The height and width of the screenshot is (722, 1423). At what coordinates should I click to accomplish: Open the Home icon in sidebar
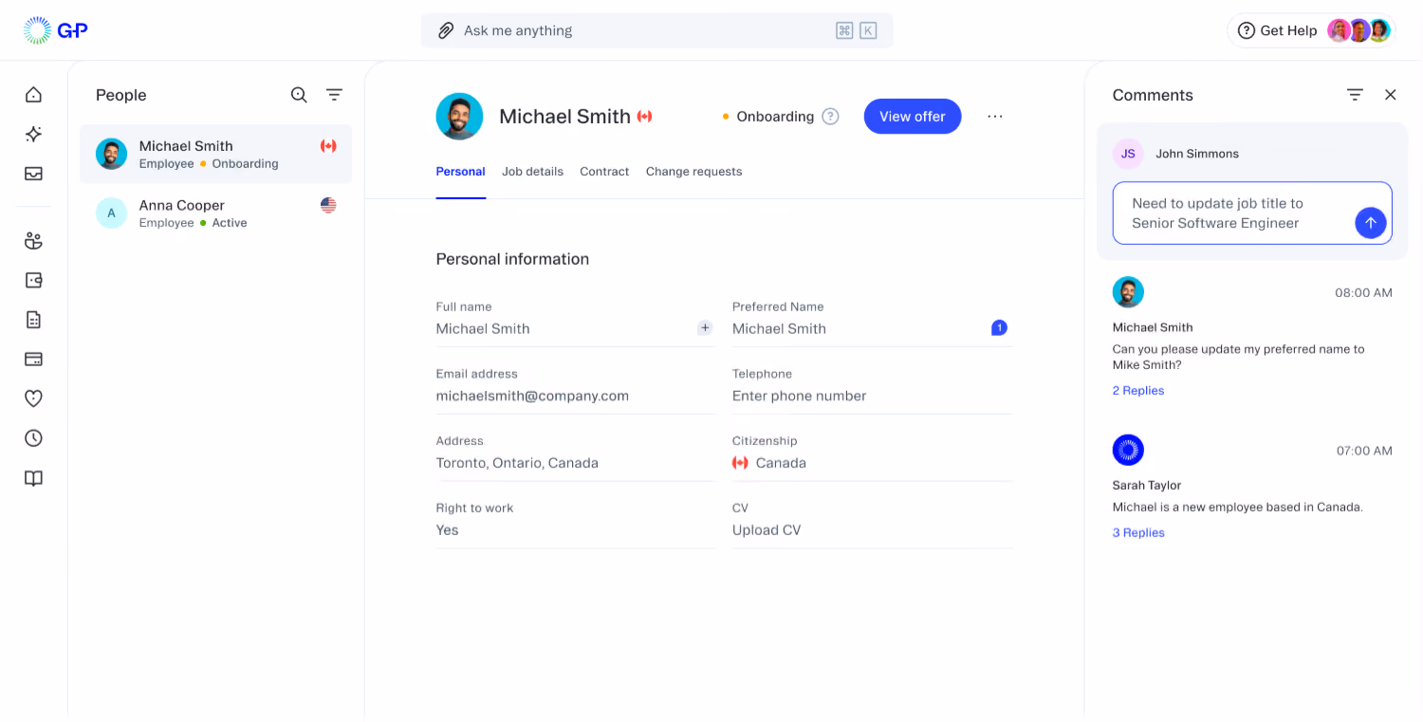pos(33,95)
